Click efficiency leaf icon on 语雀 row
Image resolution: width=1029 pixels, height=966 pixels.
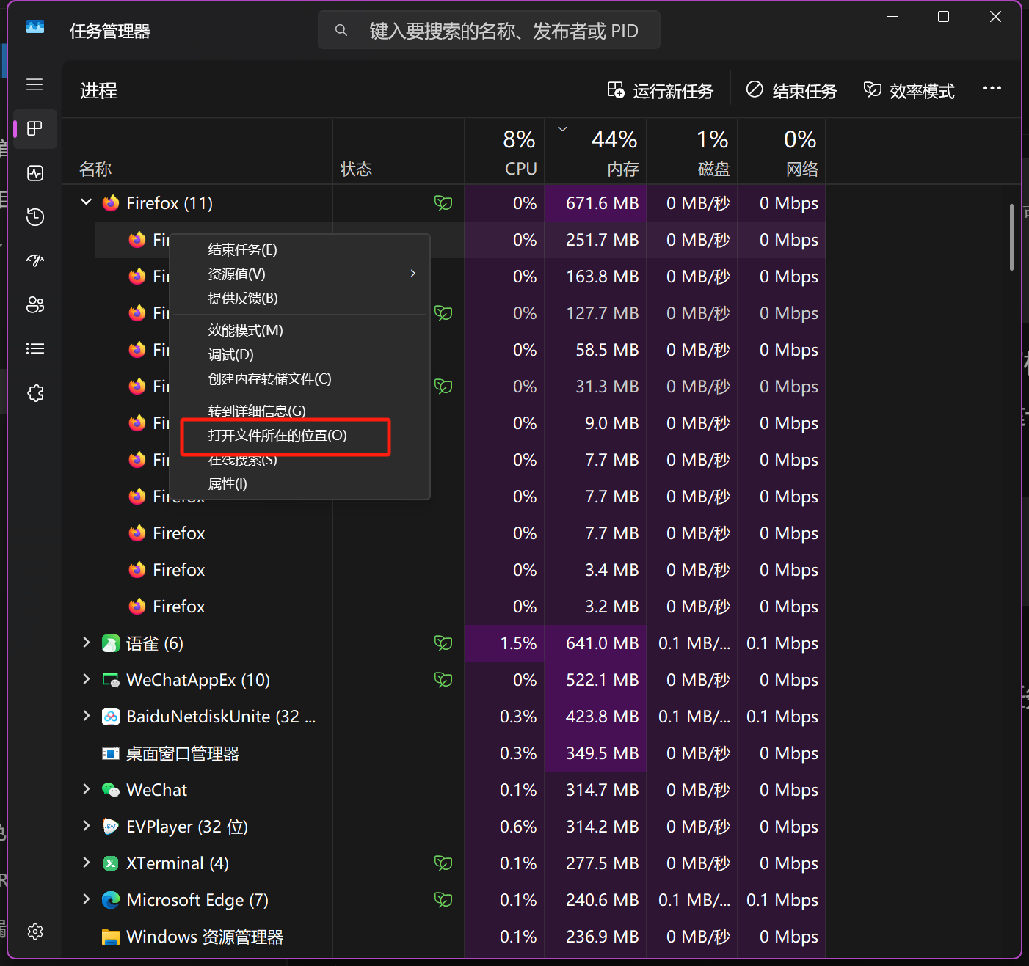pos(443,643)
